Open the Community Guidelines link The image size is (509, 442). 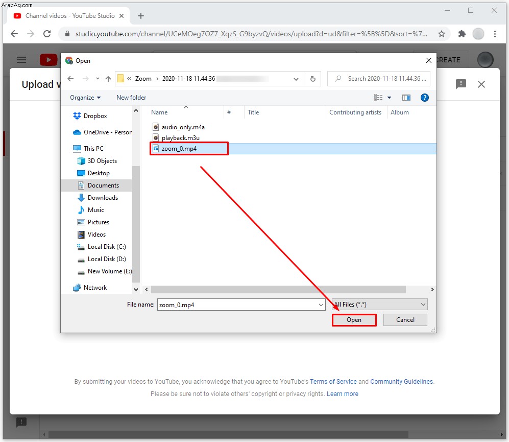[x=402, y=382]
